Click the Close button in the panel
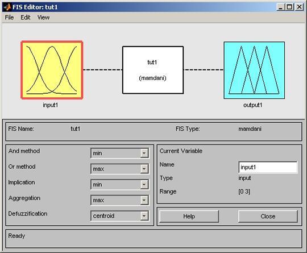Viewport: 307px width, 253px height. 268,217
